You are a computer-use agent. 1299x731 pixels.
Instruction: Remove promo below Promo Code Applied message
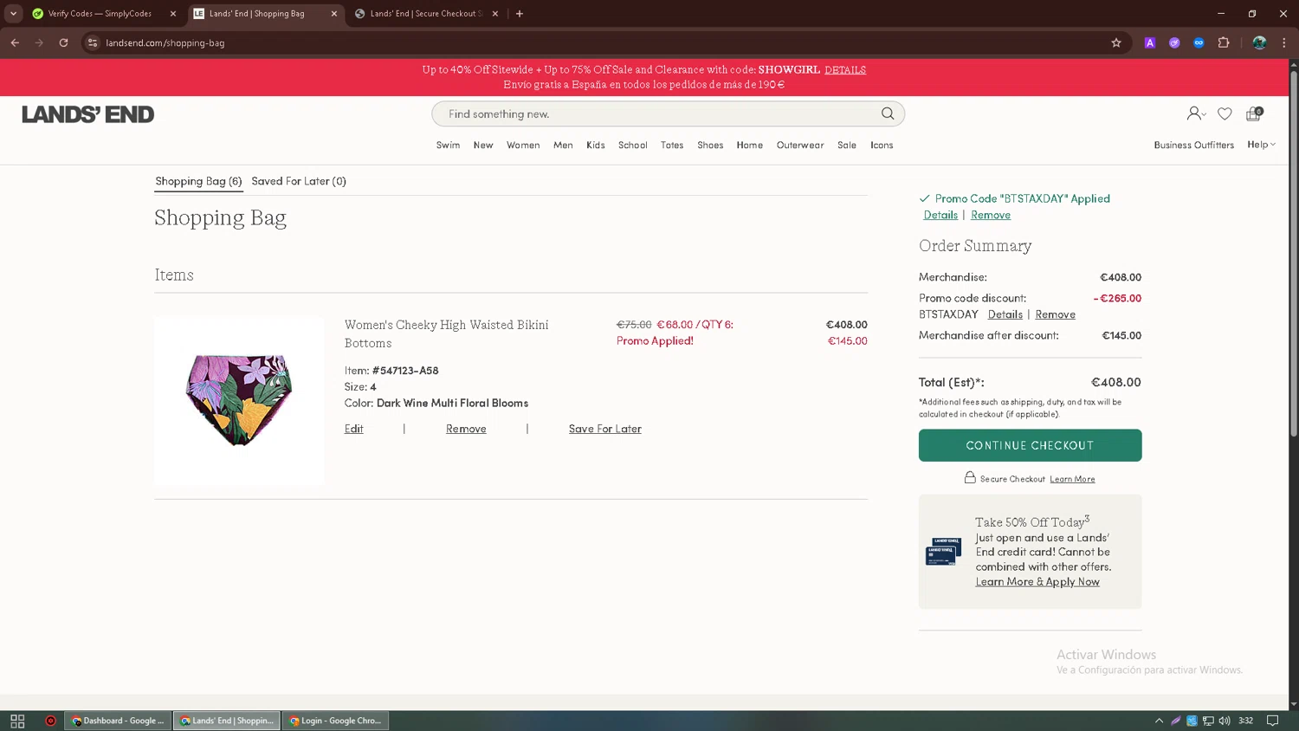[x=991, y=215]
